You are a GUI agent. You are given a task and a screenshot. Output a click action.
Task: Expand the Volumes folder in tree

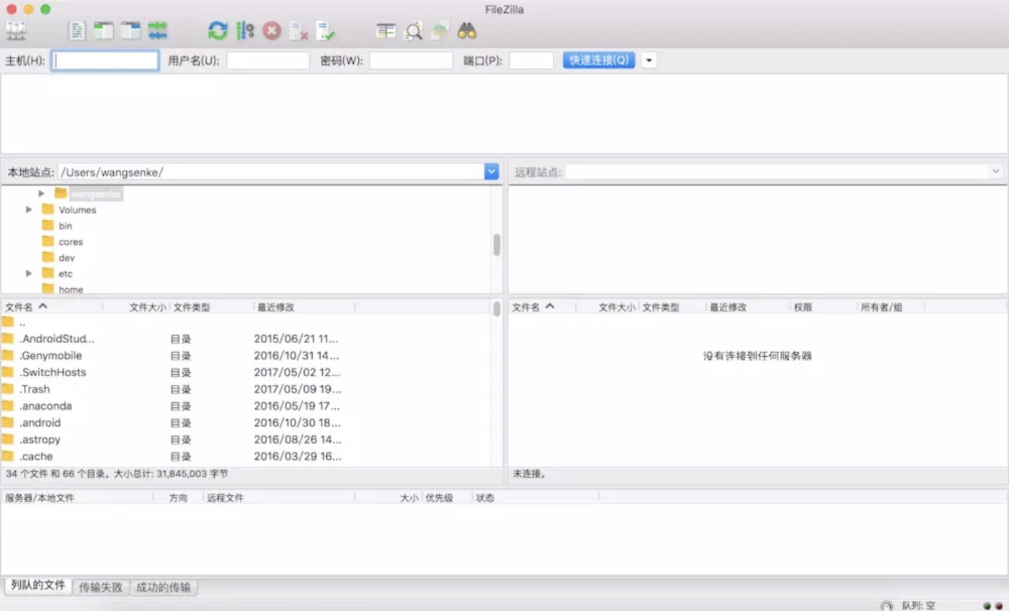tap(29, 210)
